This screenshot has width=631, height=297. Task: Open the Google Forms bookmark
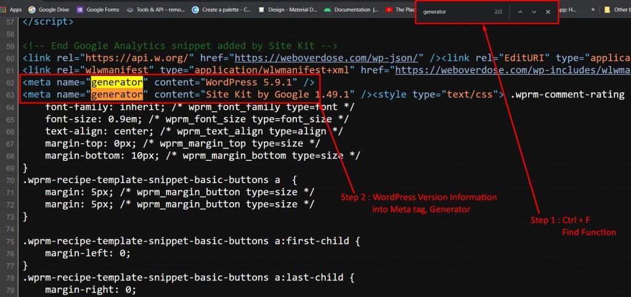click(x=98, y=10)
